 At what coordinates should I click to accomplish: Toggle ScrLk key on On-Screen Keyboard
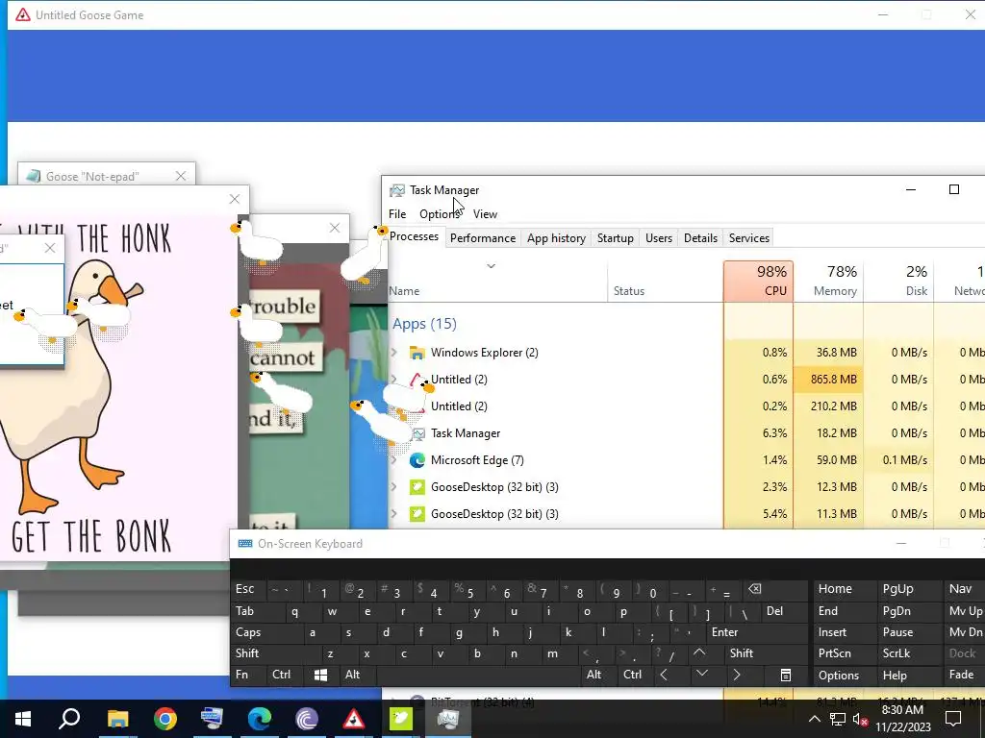click(897, 653)
